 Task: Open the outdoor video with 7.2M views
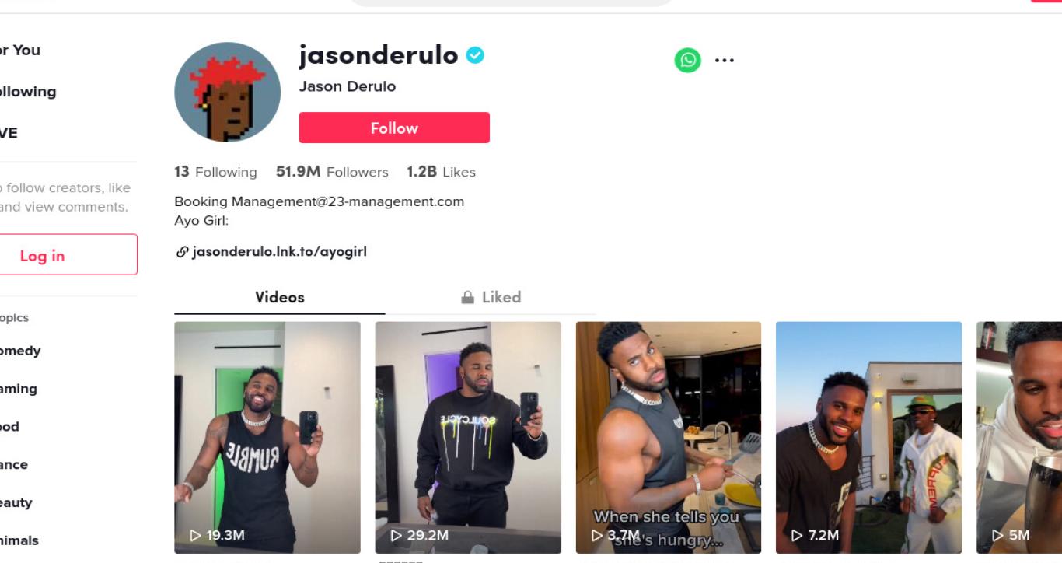click(868, 437)
